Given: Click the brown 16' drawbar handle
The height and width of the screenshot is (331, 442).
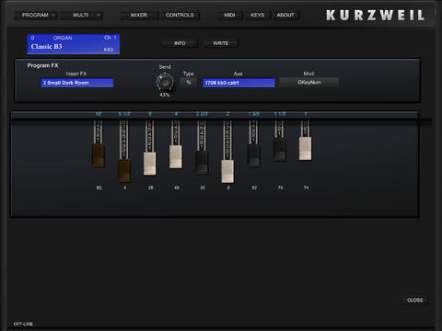Looking at the screenshot, I should pos(99,155).
